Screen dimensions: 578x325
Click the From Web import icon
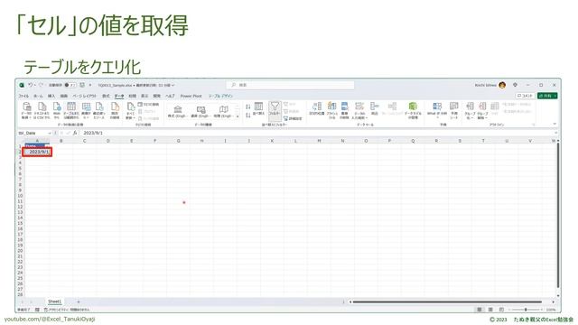click(x=56, y=110)
